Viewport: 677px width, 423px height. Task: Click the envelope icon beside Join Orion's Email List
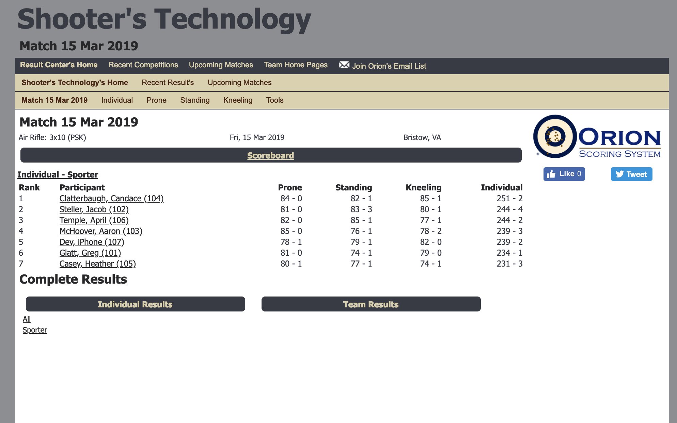click(x=344, y=65)
